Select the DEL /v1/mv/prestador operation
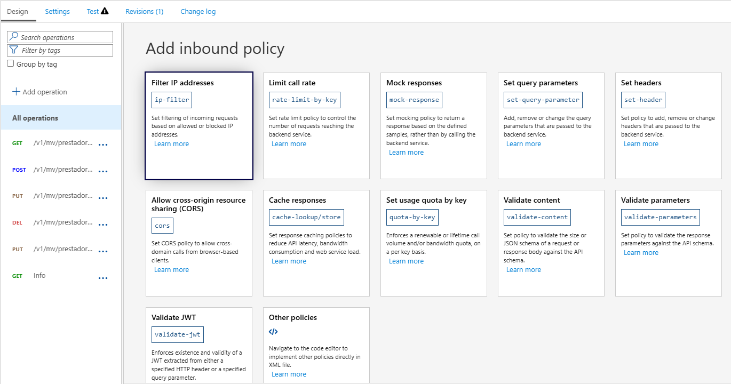 coord(61,222)
